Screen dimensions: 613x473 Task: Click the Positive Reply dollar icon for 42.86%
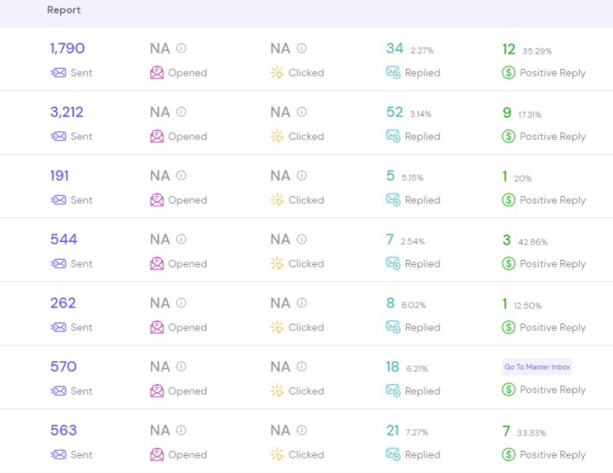pyautogui.click(x=508, y=264)
